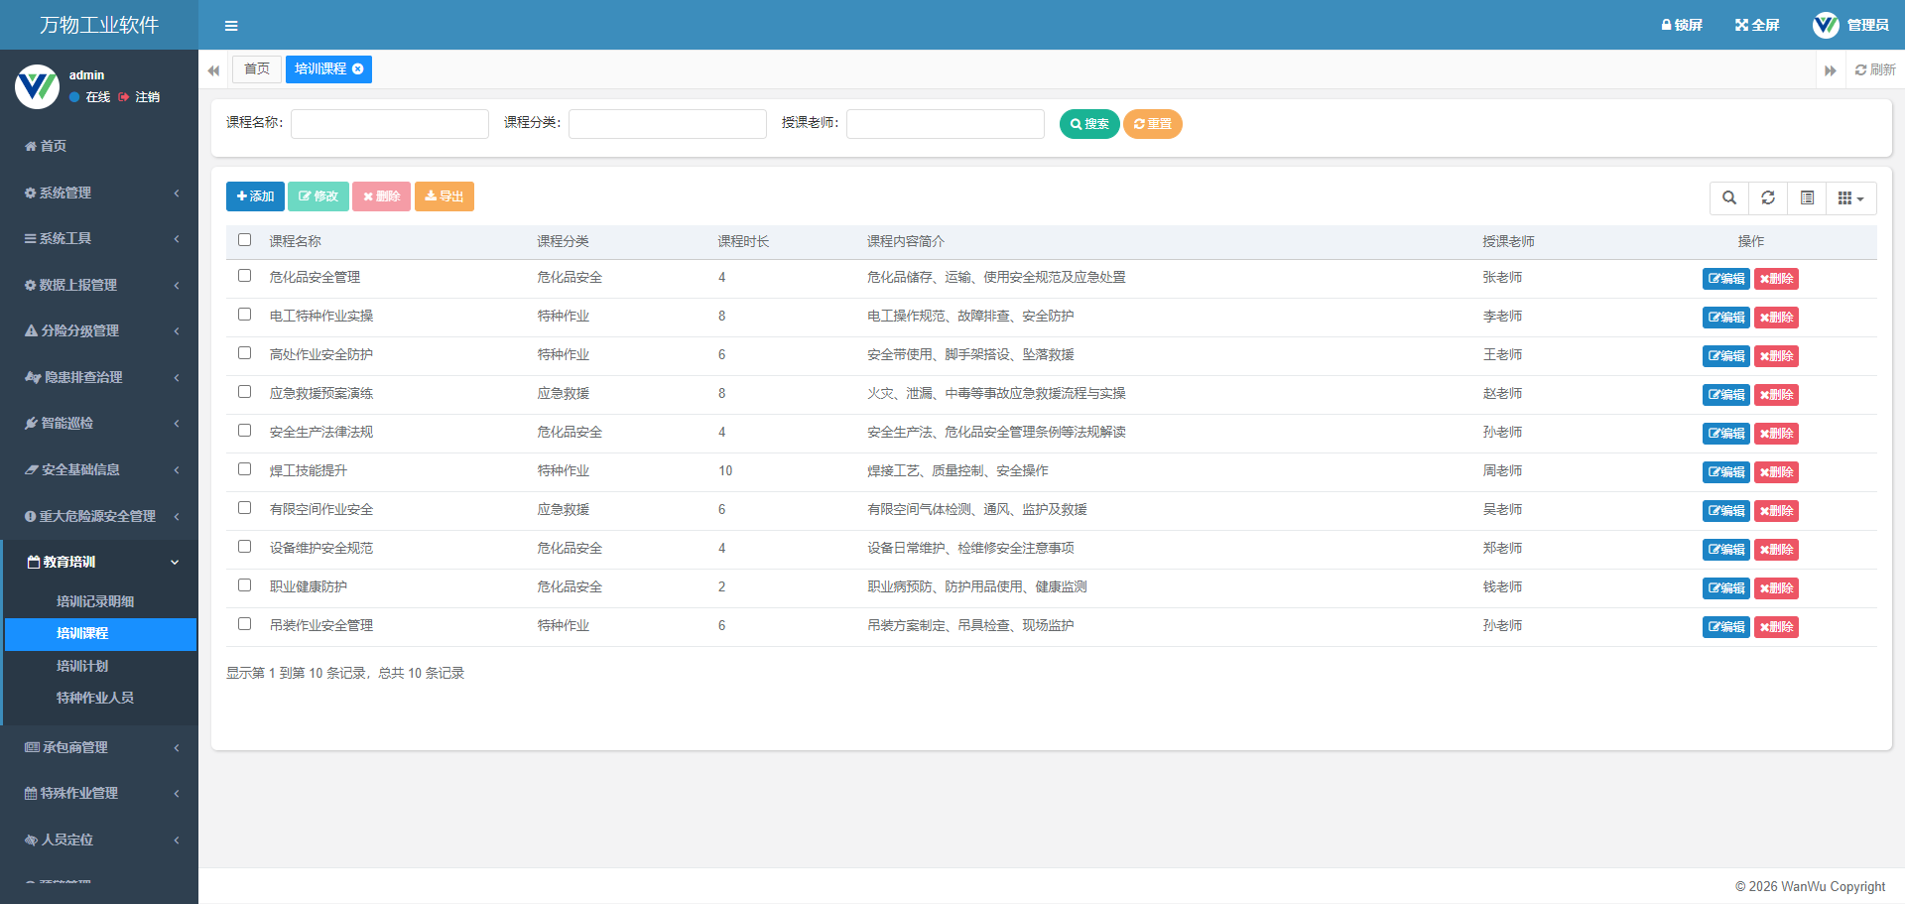Switch to the 首页 tab
Screen dimensions: 1905x904
click(256, 68)
